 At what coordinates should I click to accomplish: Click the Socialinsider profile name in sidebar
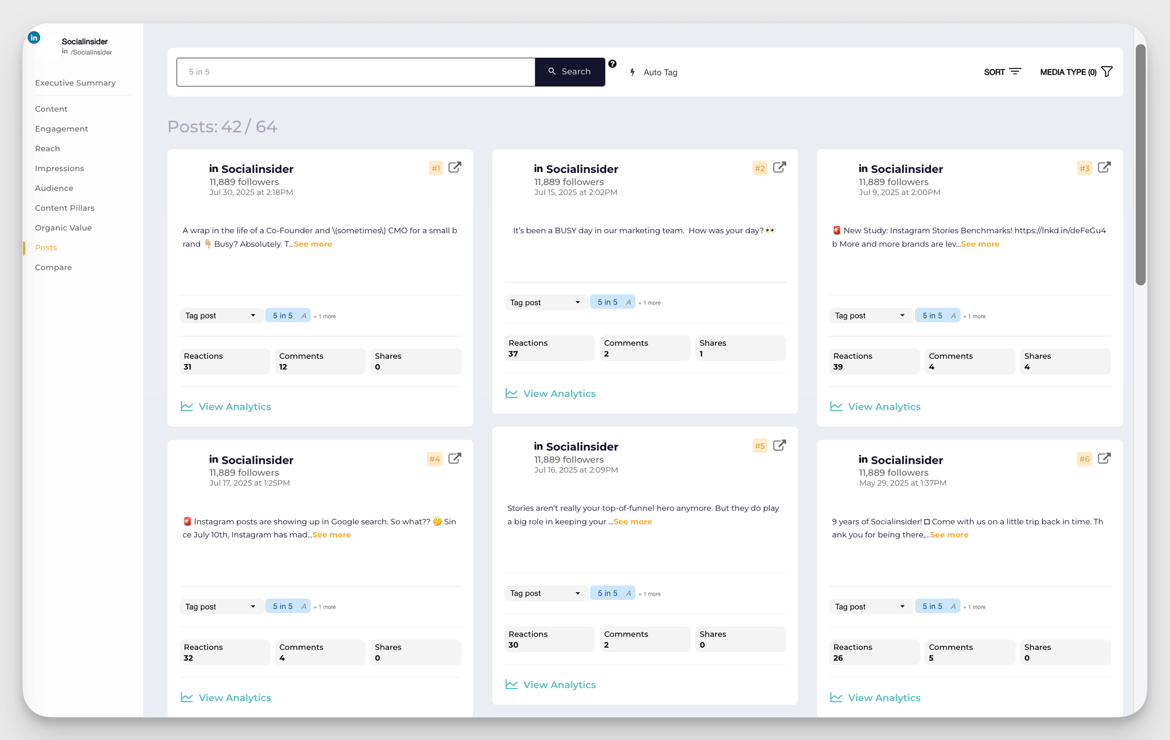[85, 42]
